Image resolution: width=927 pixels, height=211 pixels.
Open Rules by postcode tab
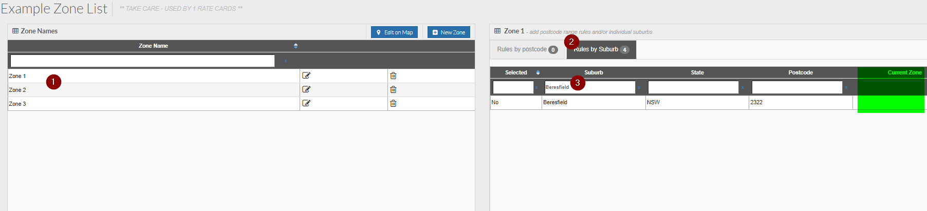(527, 49)
